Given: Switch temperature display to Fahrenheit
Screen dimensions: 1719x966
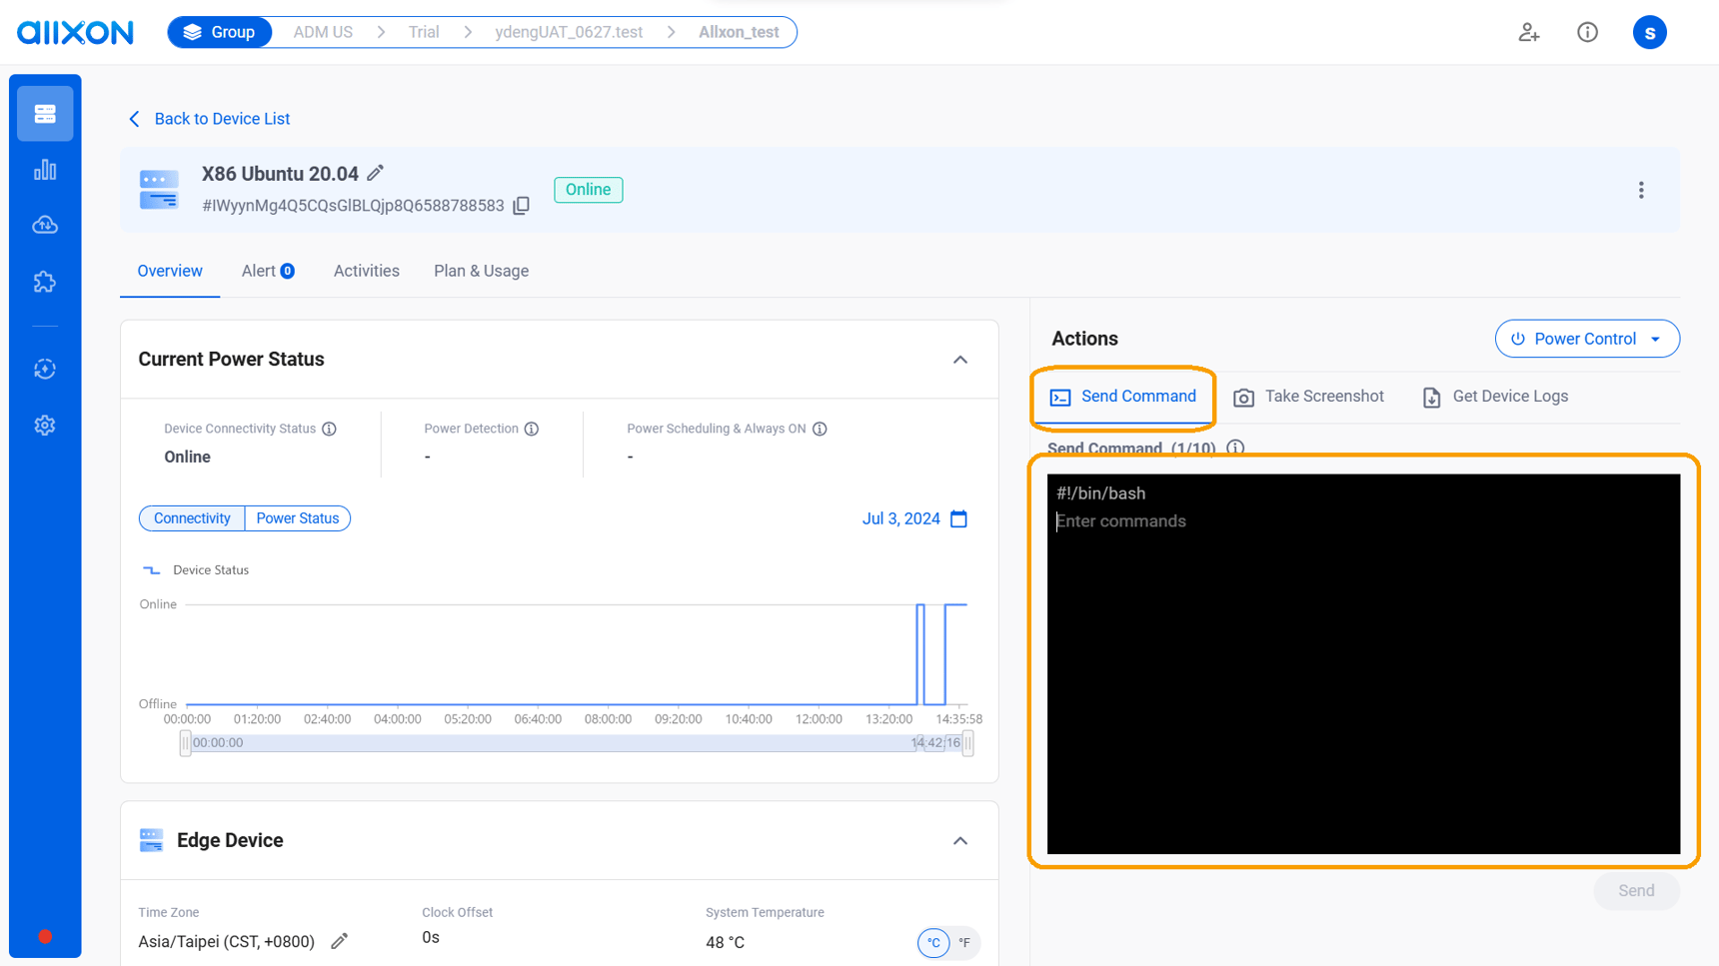Looking at the screenshot, I should click(963, 942).
